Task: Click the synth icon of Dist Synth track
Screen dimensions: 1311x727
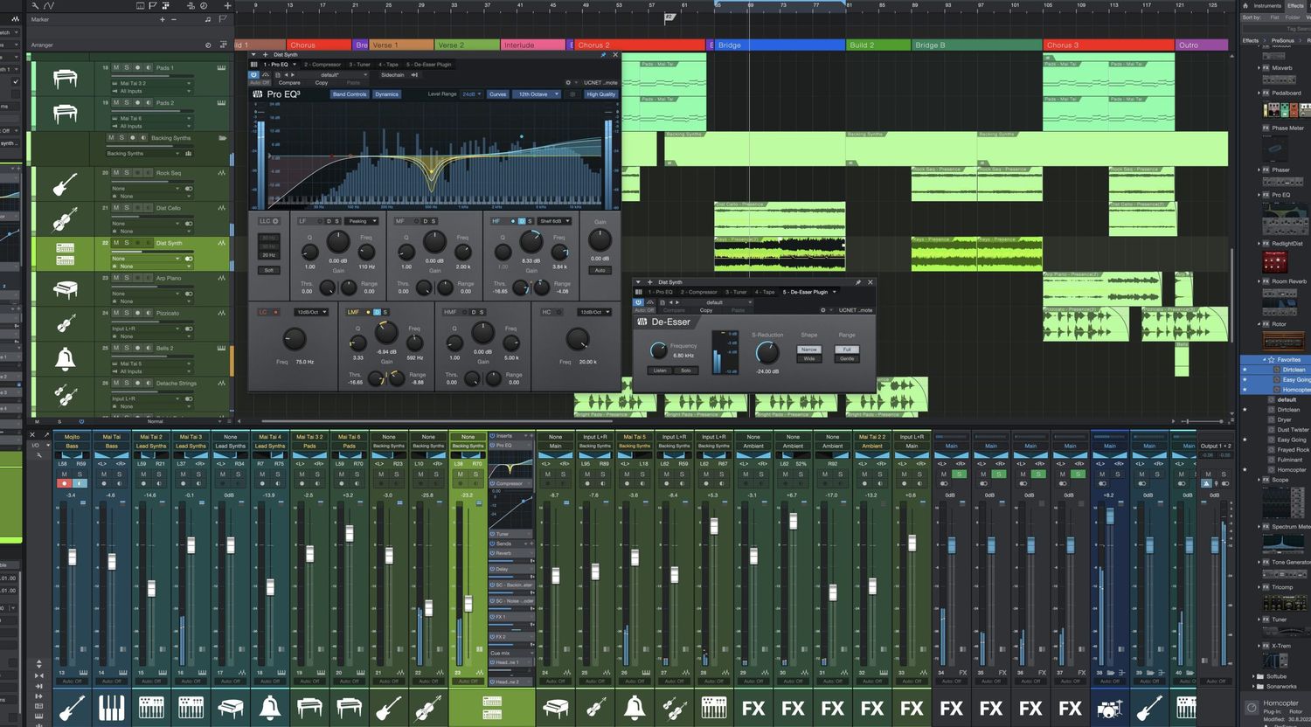Action: (66, 253)
